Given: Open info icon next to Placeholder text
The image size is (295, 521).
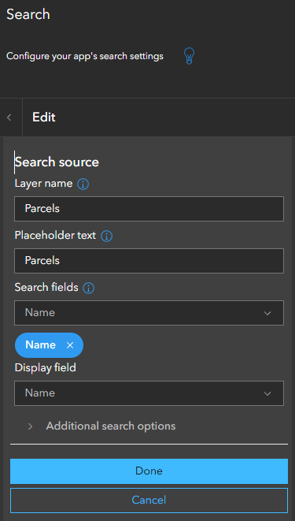Looking at the screenshot, I should point(106,236).
